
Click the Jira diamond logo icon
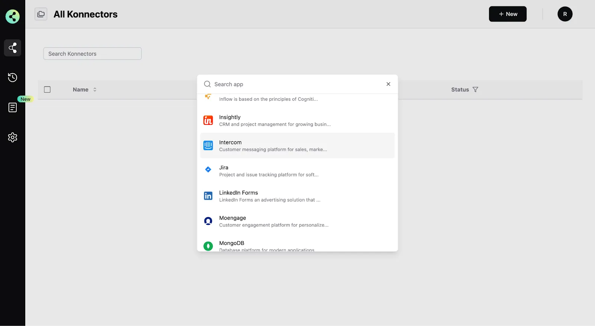coord(208,170)
